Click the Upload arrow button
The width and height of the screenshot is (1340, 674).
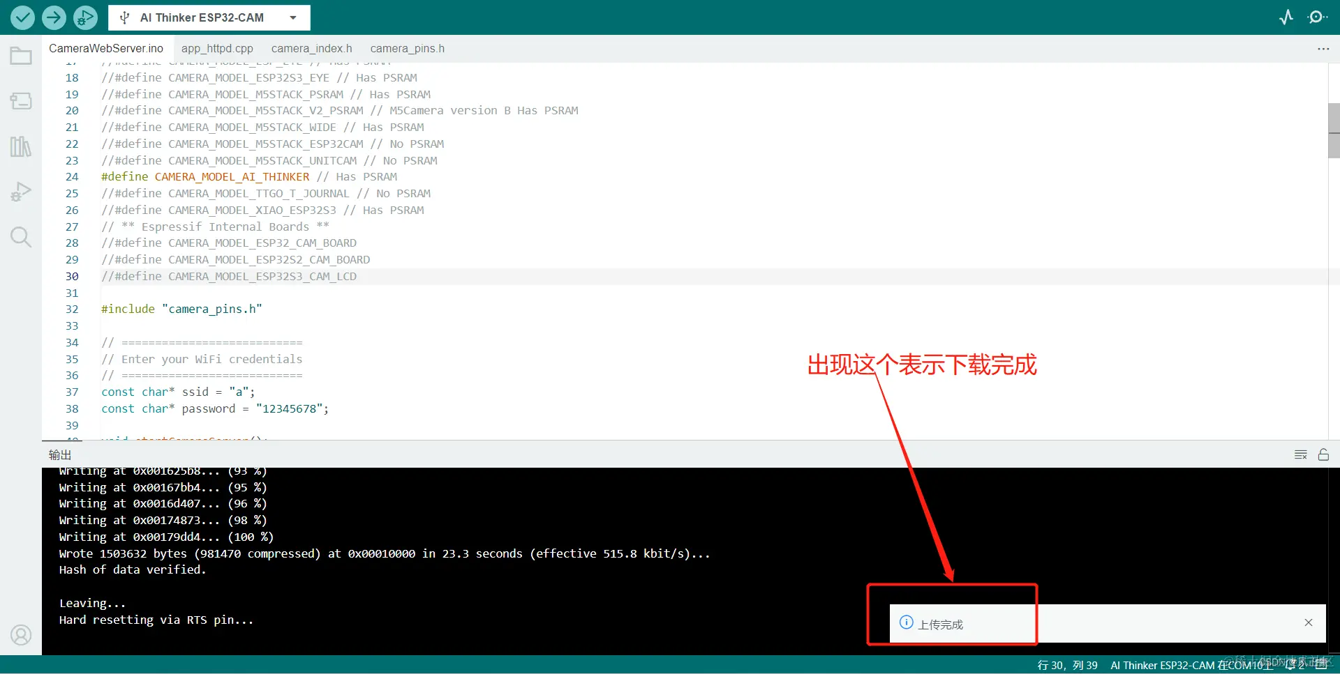coord(54,17)
